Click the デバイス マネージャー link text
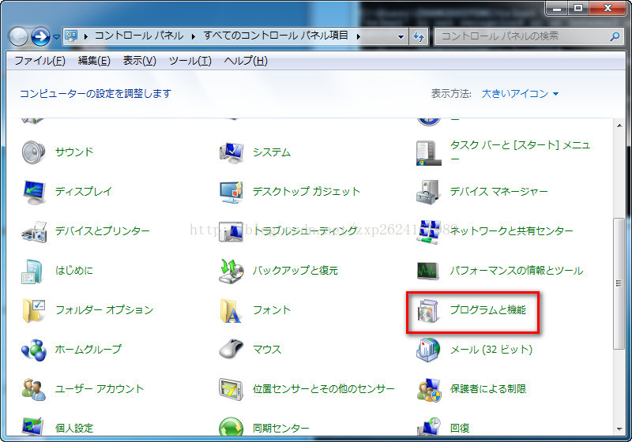This screenshot has width=632, height=442. (x=499, y=191)
